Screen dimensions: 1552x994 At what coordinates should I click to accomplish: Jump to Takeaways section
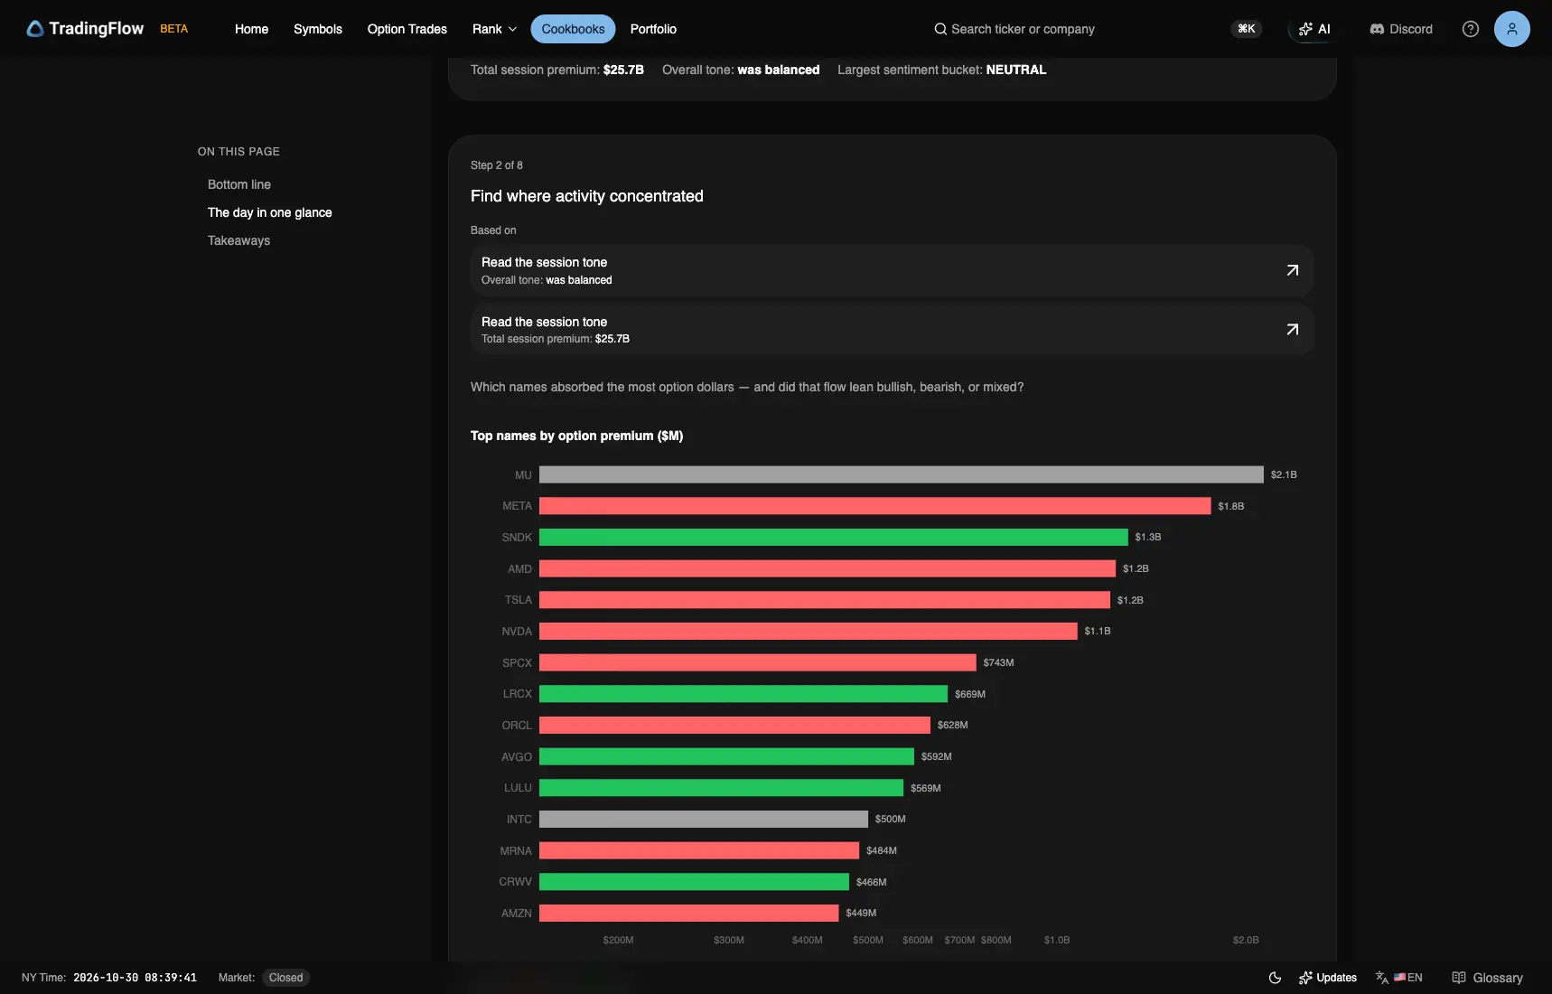(239, 240)
